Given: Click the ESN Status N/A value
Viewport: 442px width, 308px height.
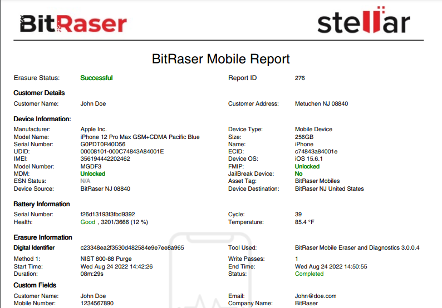Looking at the screenshot, I should 85,181.
